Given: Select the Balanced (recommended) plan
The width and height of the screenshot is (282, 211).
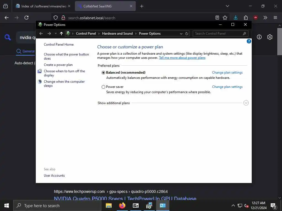Looking at the screenshot, I should click(x=103, y=73).
